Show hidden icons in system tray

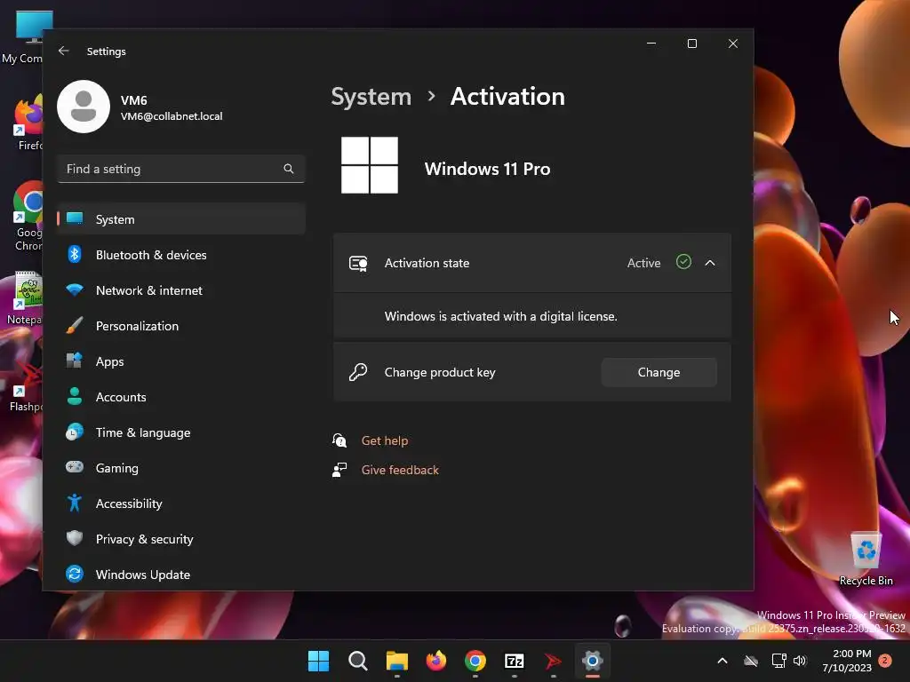722,661
